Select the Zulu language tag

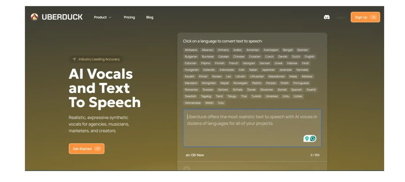[221, 103]
